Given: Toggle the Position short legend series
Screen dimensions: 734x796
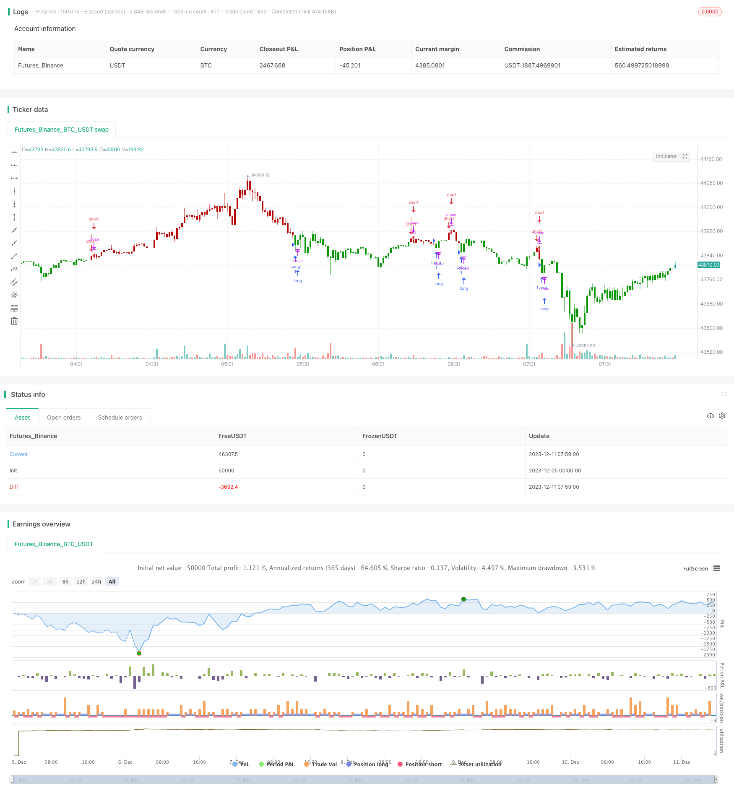Looking at the screenshot, I should coord(419,764).
